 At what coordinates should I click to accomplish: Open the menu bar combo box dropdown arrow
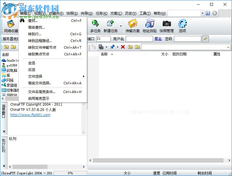tap(202, 13)
